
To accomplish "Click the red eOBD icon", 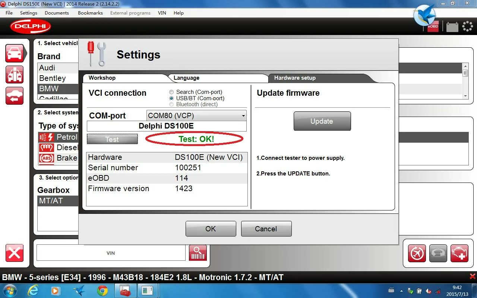I will tap(433, 27).
